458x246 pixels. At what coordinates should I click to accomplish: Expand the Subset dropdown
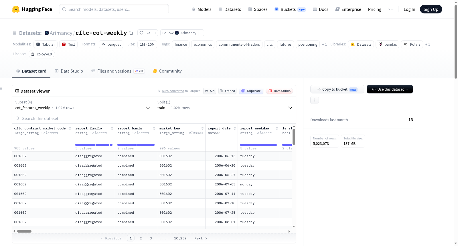tap(83, 105)
